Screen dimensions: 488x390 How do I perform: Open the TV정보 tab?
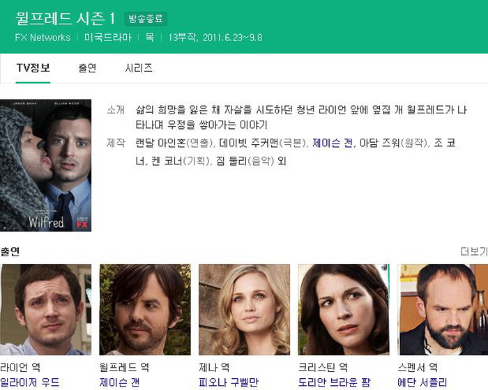tap(33, 68)
